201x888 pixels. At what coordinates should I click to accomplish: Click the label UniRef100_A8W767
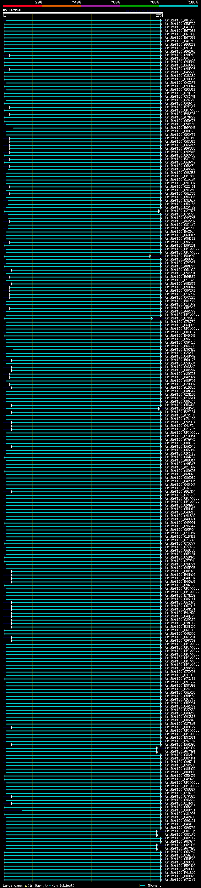click(180, 457)
